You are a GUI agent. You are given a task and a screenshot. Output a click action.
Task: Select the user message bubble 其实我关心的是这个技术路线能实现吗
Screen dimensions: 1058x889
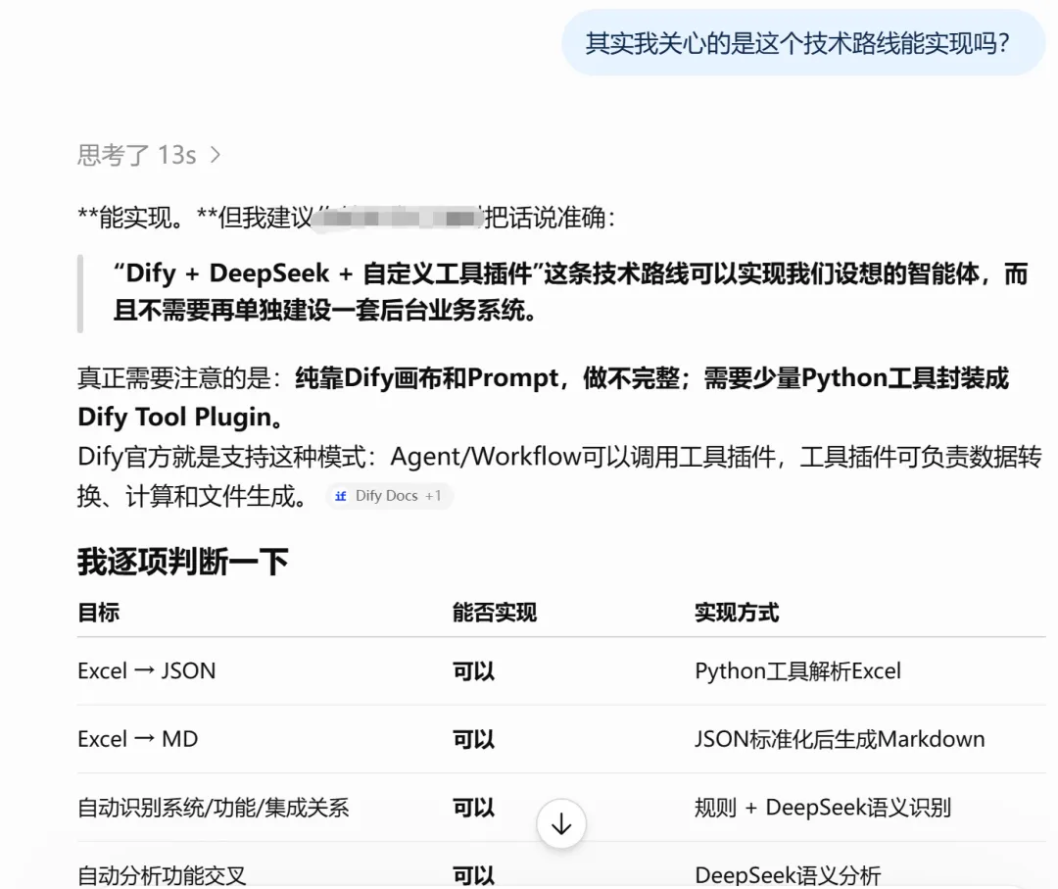[x=803, y=42]
